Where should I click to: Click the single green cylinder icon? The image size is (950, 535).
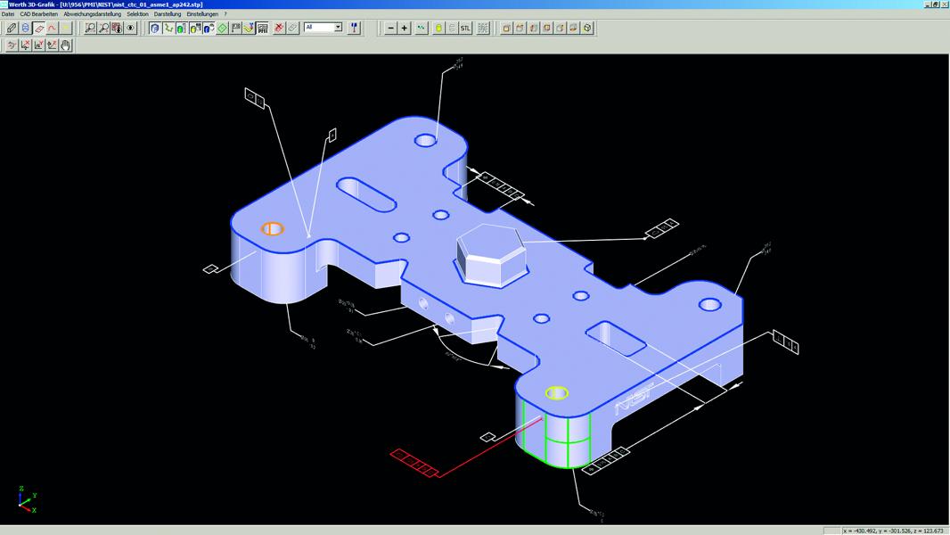click(x=182, y=28)
